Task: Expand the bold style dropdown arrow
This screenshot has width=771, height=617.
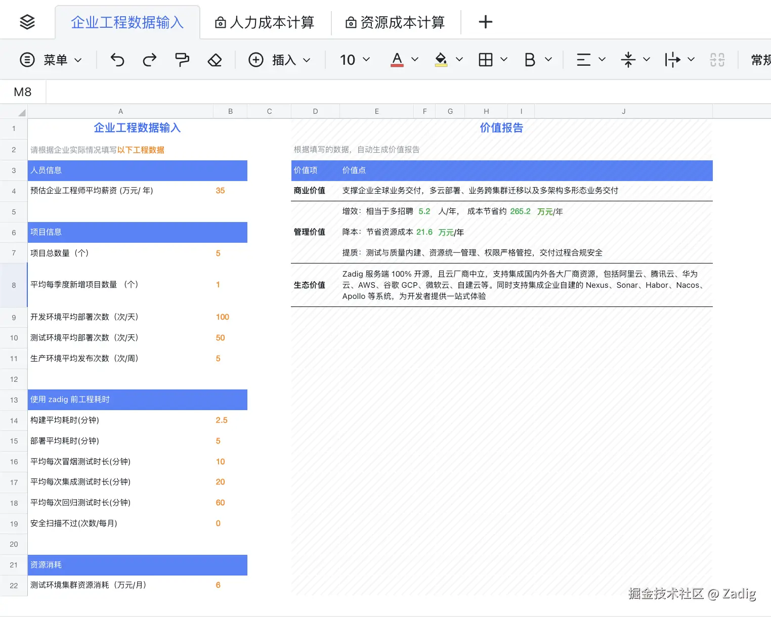Action: click(548, 60)
